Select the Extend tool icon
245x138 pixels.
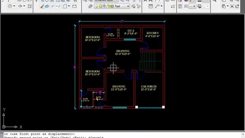click(58, 6)
